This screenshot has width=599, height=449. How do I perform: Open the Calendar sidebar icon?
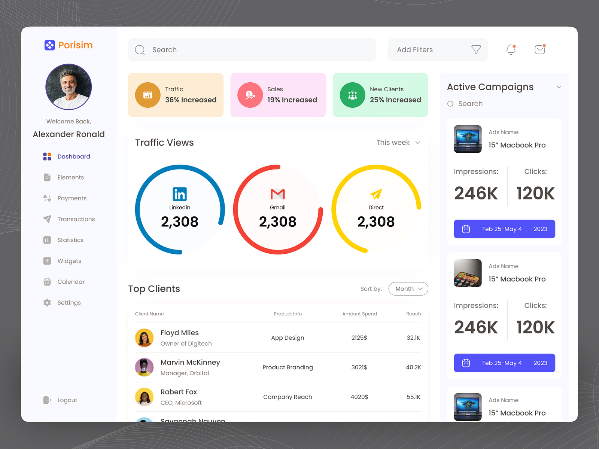47,281
